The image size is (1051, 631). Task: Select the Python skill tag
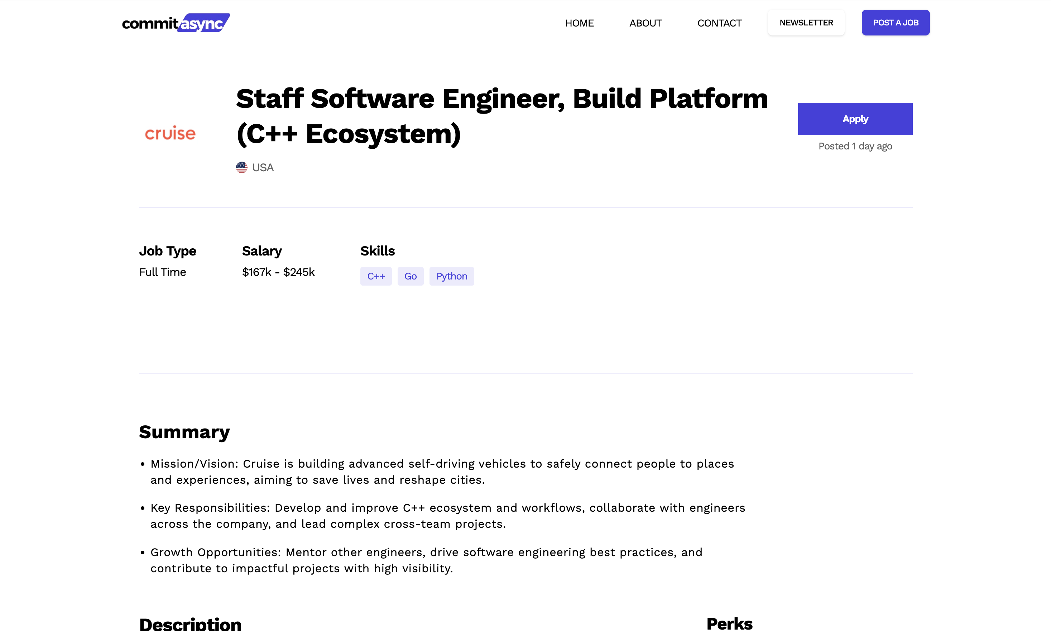click(451, 276)
